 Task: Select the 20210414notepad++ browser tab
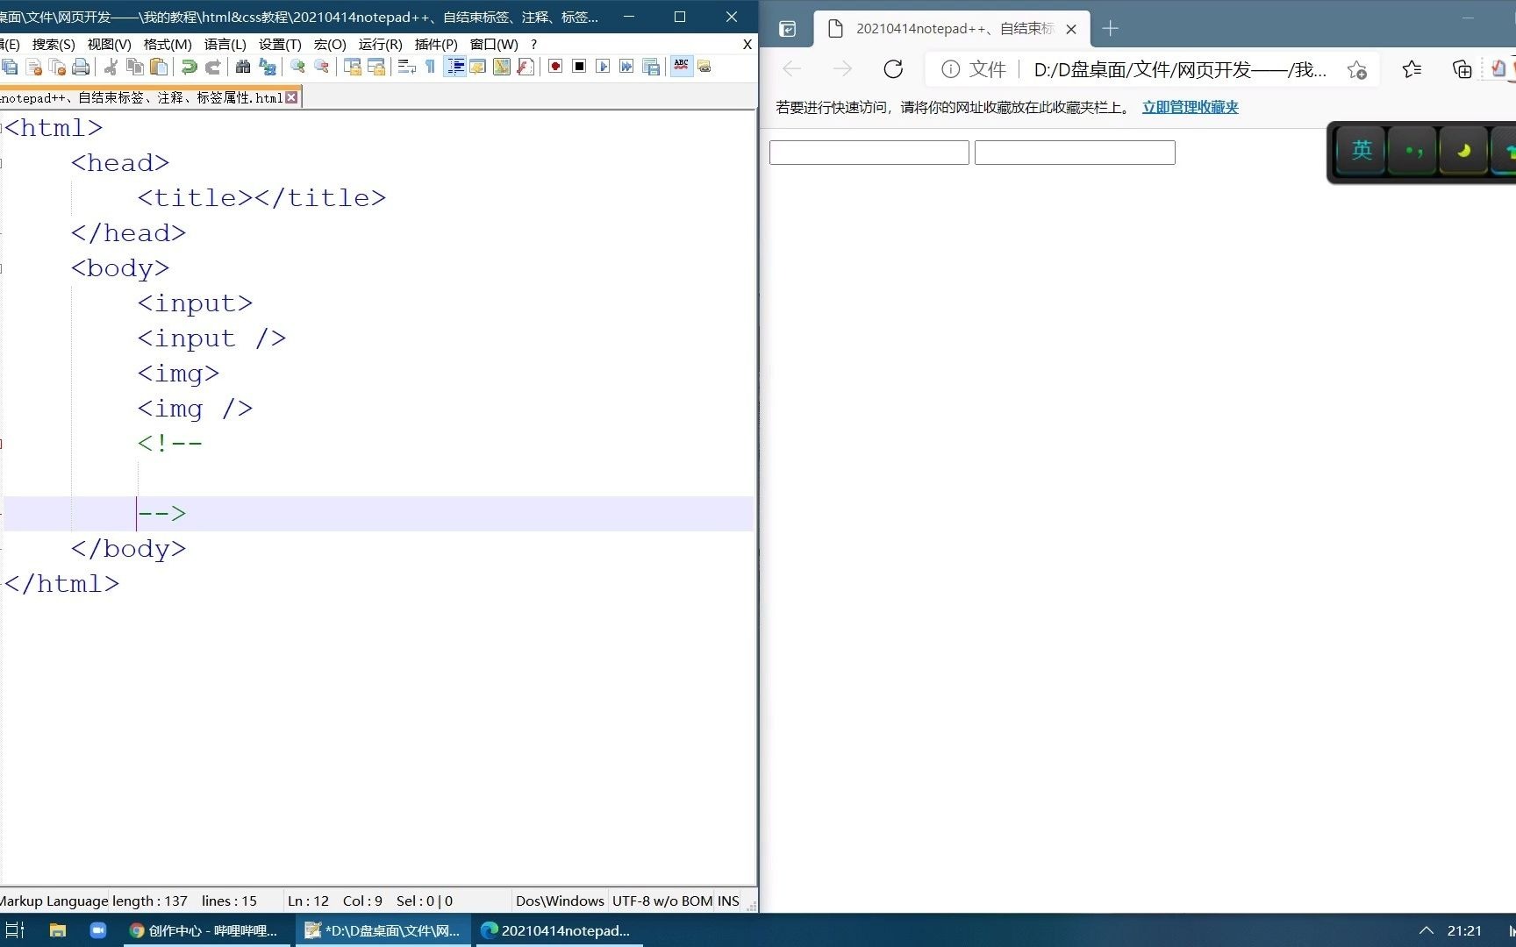(952, 29)
